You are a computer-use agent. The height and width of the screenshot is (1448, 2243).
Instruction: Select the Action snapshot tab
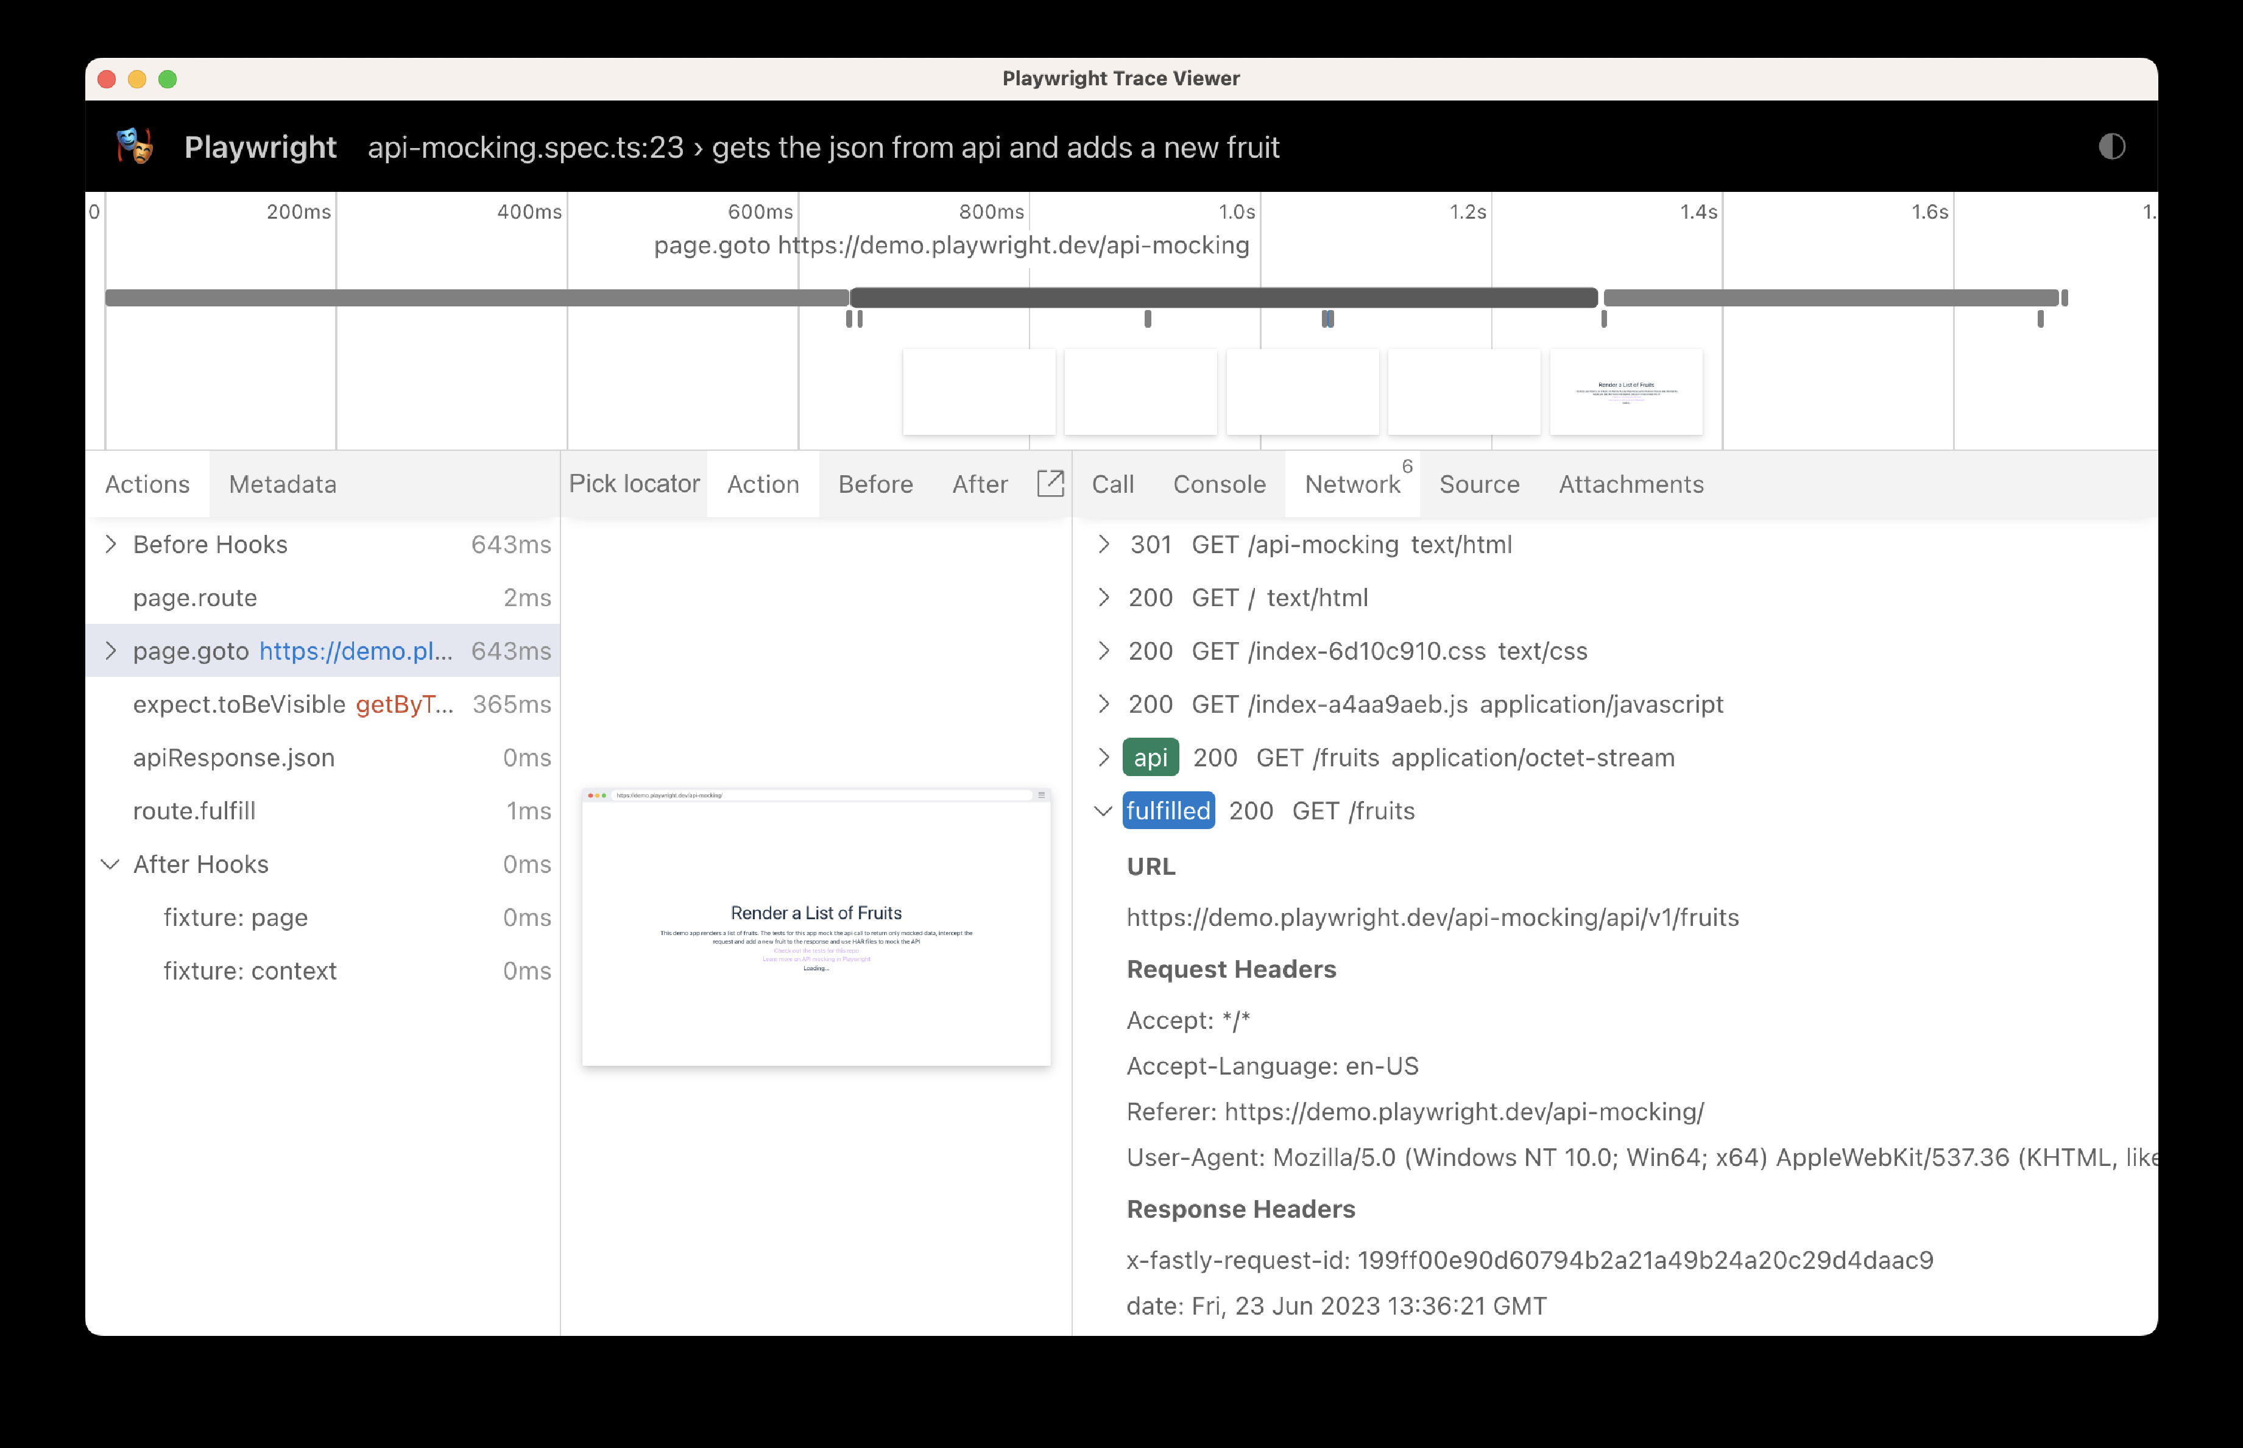pyautogui.click(x=763, y=484)
